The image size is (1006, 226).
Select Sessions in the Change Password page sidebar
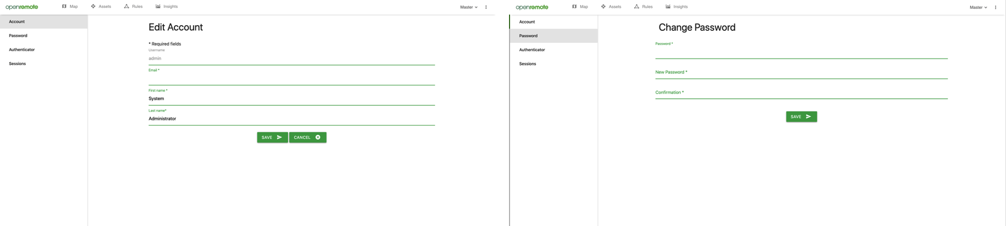[527, 64]
